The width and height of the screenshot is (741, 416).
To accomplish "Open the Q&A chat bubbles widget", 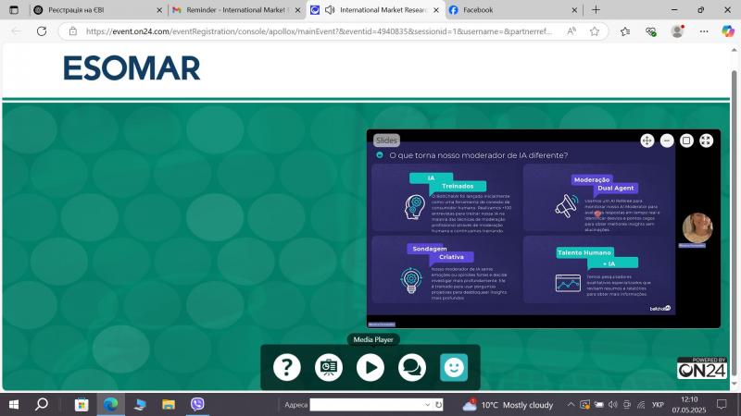I will (412, 367).
